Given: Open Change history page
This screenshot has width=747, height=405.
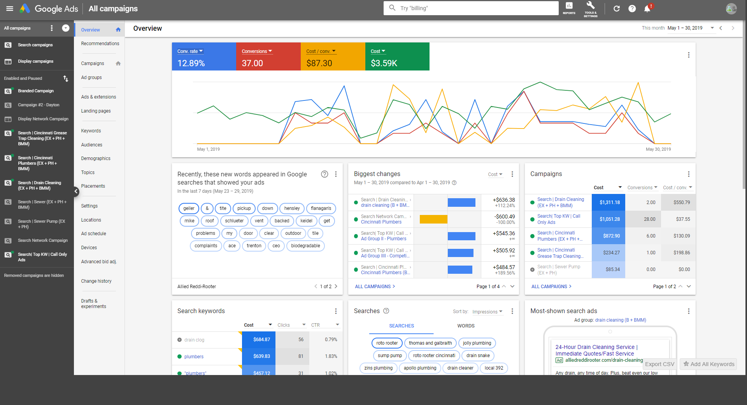Looking at the screenshot, I should 96,281.
